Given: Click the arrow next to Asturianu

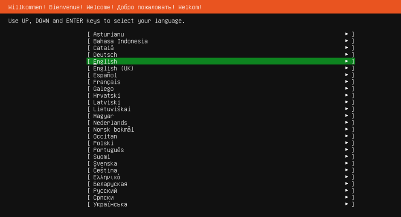Looking at the screenshot, I should [347, 34].
